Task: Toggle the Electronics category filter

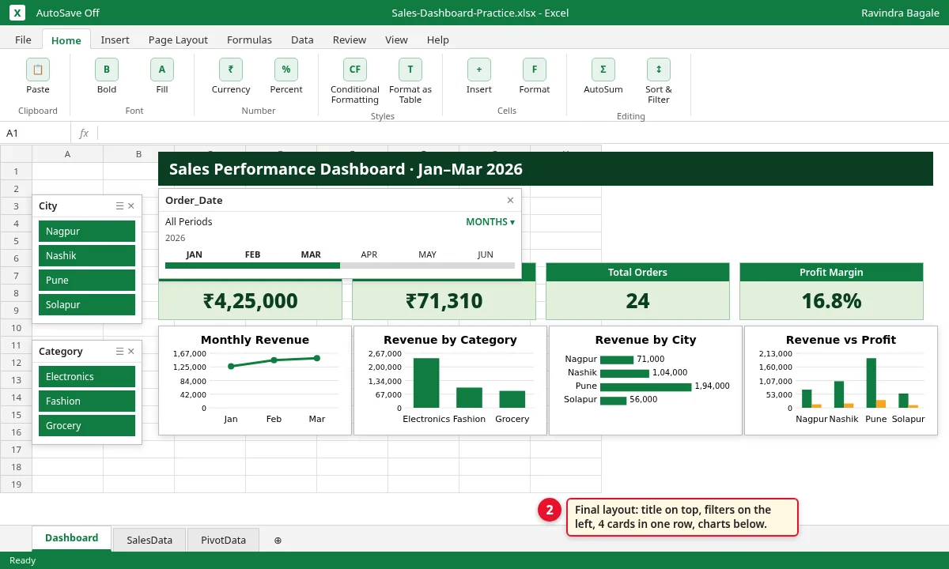Action: coord(87,377)
